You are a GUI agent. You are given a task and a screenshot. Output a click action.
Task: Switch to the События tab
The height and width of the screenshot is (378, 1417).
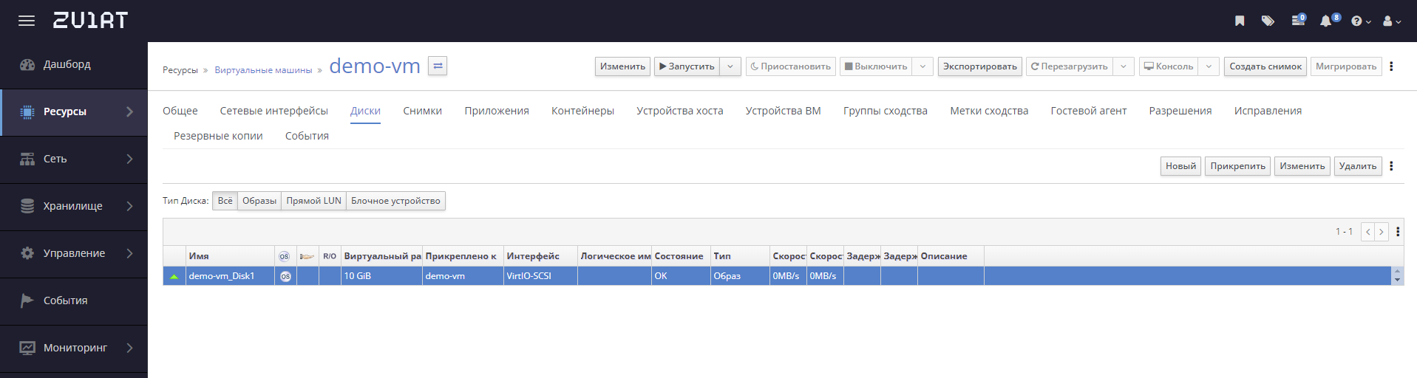(x=307, y=136)
